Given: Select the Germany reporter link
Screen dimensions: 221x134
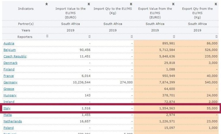Looking at the screenshot, I should (x=10, y=82).
